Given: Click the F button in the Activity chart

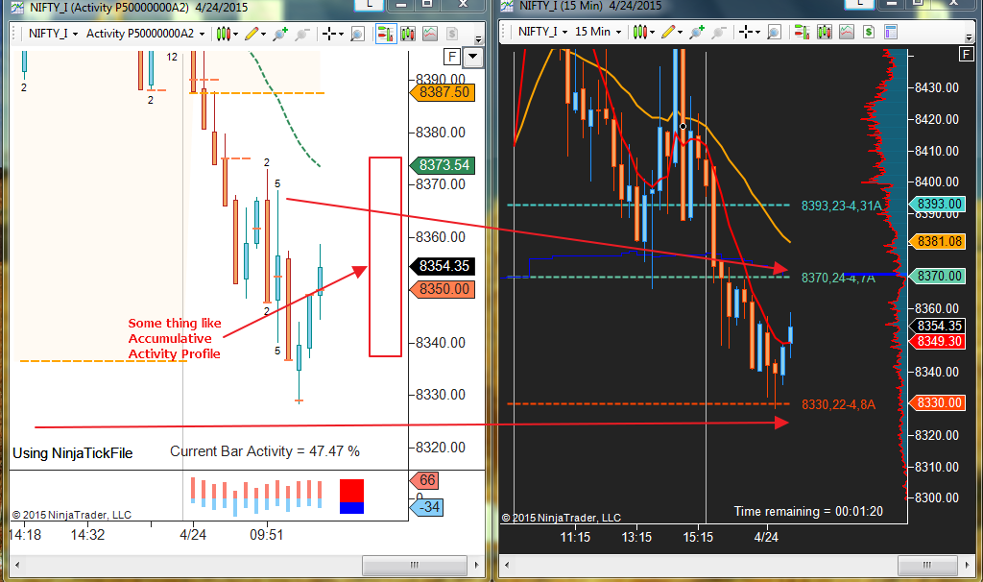Looking at the screenshot, I should [452, 57].
